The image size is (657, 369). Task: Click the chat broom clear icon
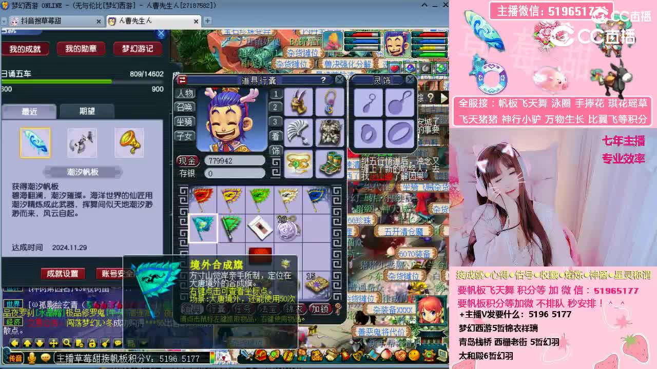coord(105,343)
